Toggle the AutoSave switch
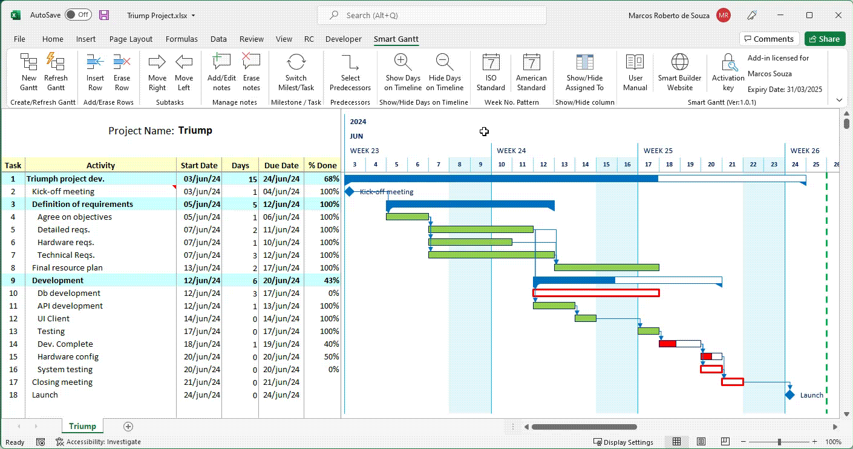The image size is (853, 449). point(78,15)
